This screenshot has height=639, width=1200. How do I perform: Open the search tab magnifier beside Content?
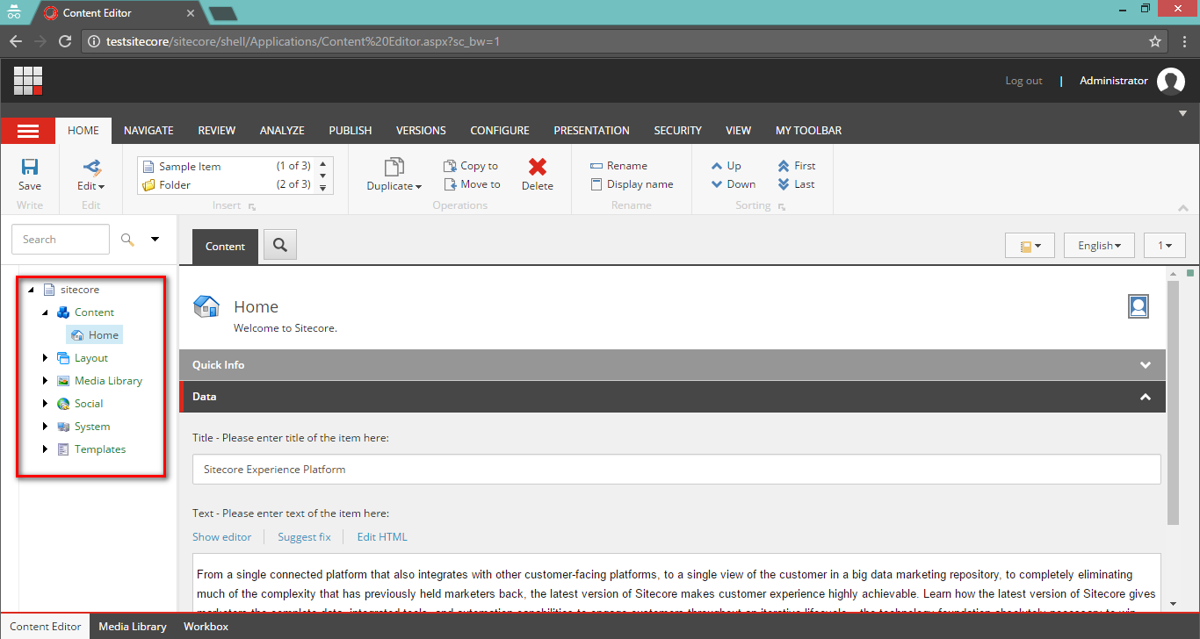pyautogui.click(x=280, y=246)
